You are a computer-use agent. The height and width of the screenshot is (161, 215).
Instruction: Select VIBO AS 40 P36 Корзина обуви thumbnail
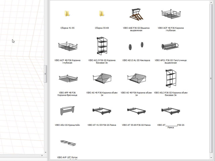pyautogui.click(x=102, y=78)
